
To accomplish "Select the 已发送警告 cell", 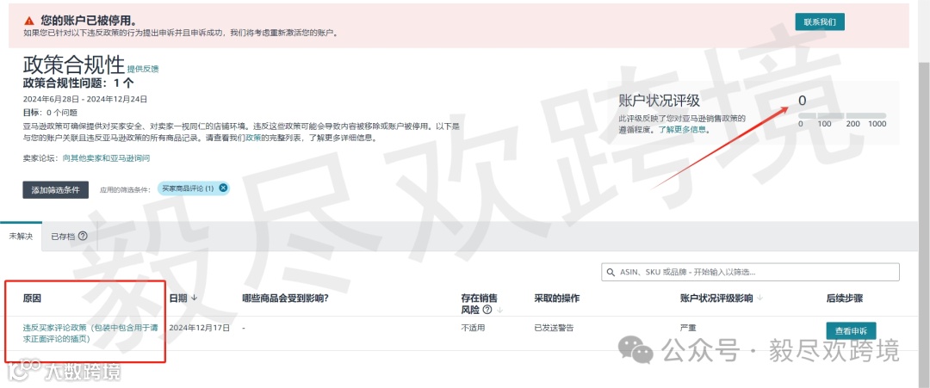I will (x=554, y=328).
